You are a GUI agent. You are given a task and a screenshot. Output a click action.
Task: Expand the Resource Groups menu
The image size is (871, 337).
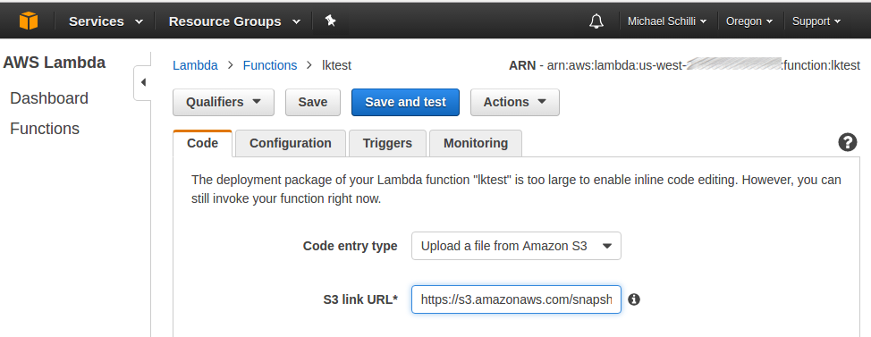coord(234,21)
